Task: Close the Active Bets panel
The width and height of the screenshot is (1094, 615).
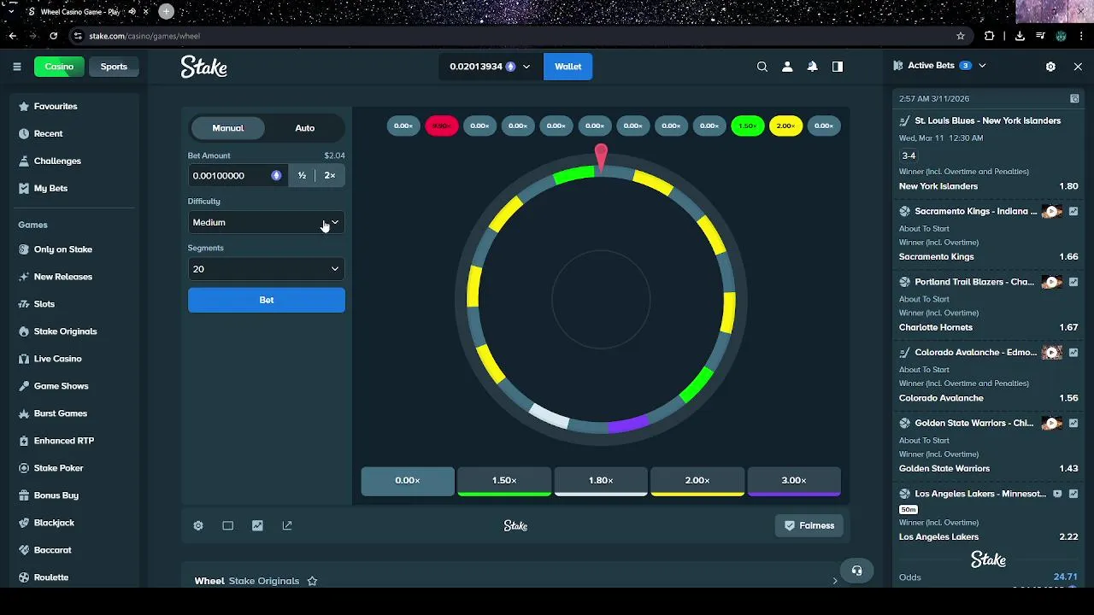Action: pos(1078,66)
